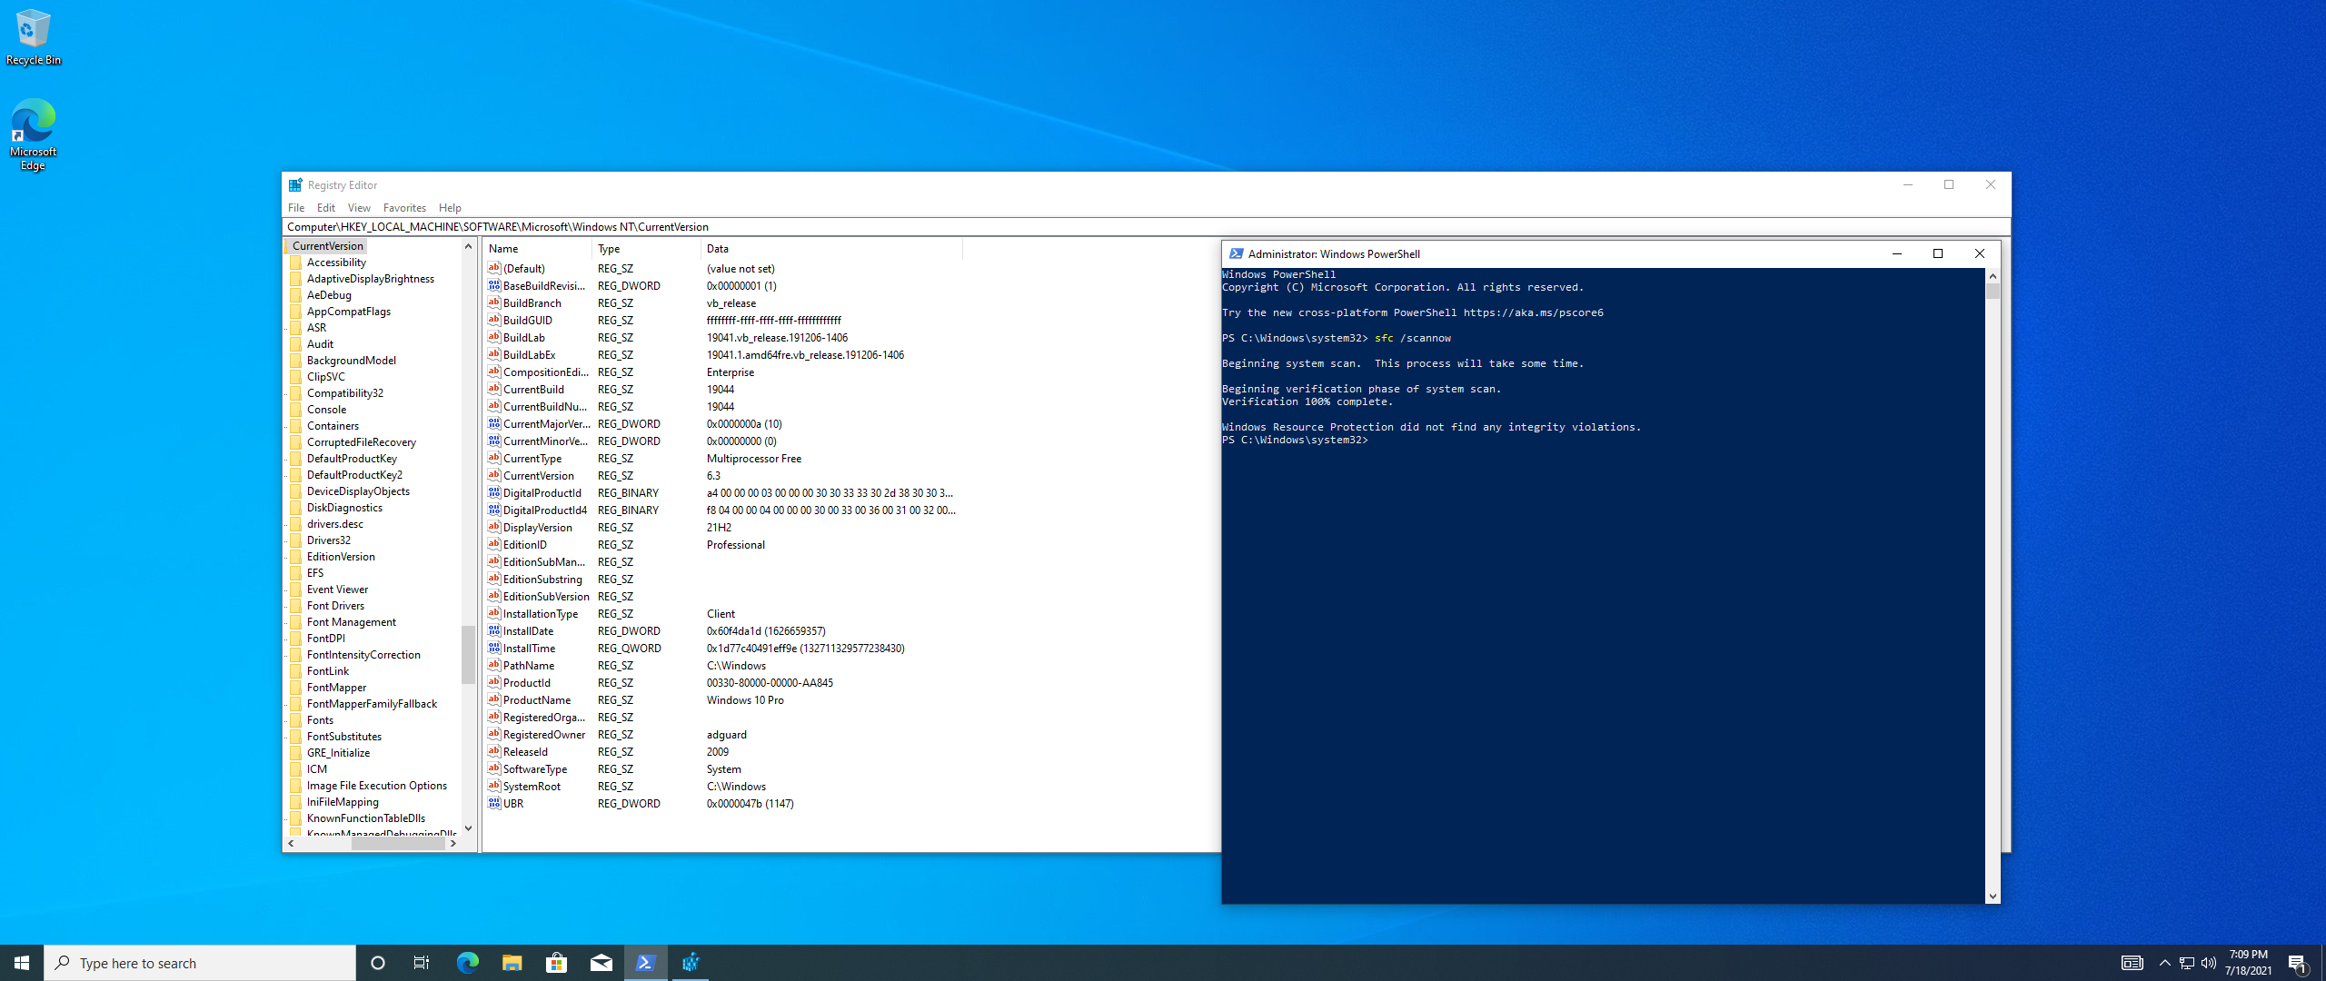Select the BaseBuildRevision DWORD value icon
Screen dimensions: 2326x981
point(494,285)
